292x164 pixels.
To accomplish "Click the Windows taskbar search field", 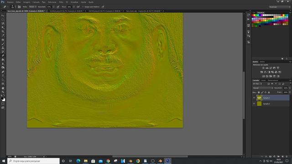I will pos(33,161).
